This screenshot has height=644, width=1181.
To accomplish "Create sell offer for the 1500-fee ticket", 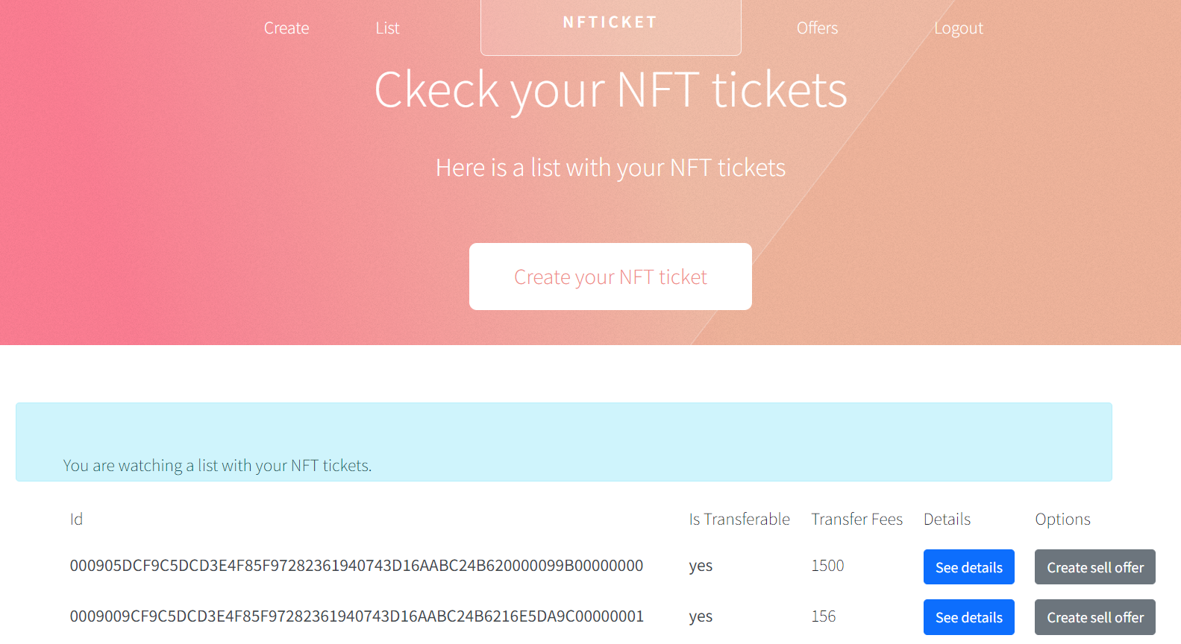I will coord(1094,567).
